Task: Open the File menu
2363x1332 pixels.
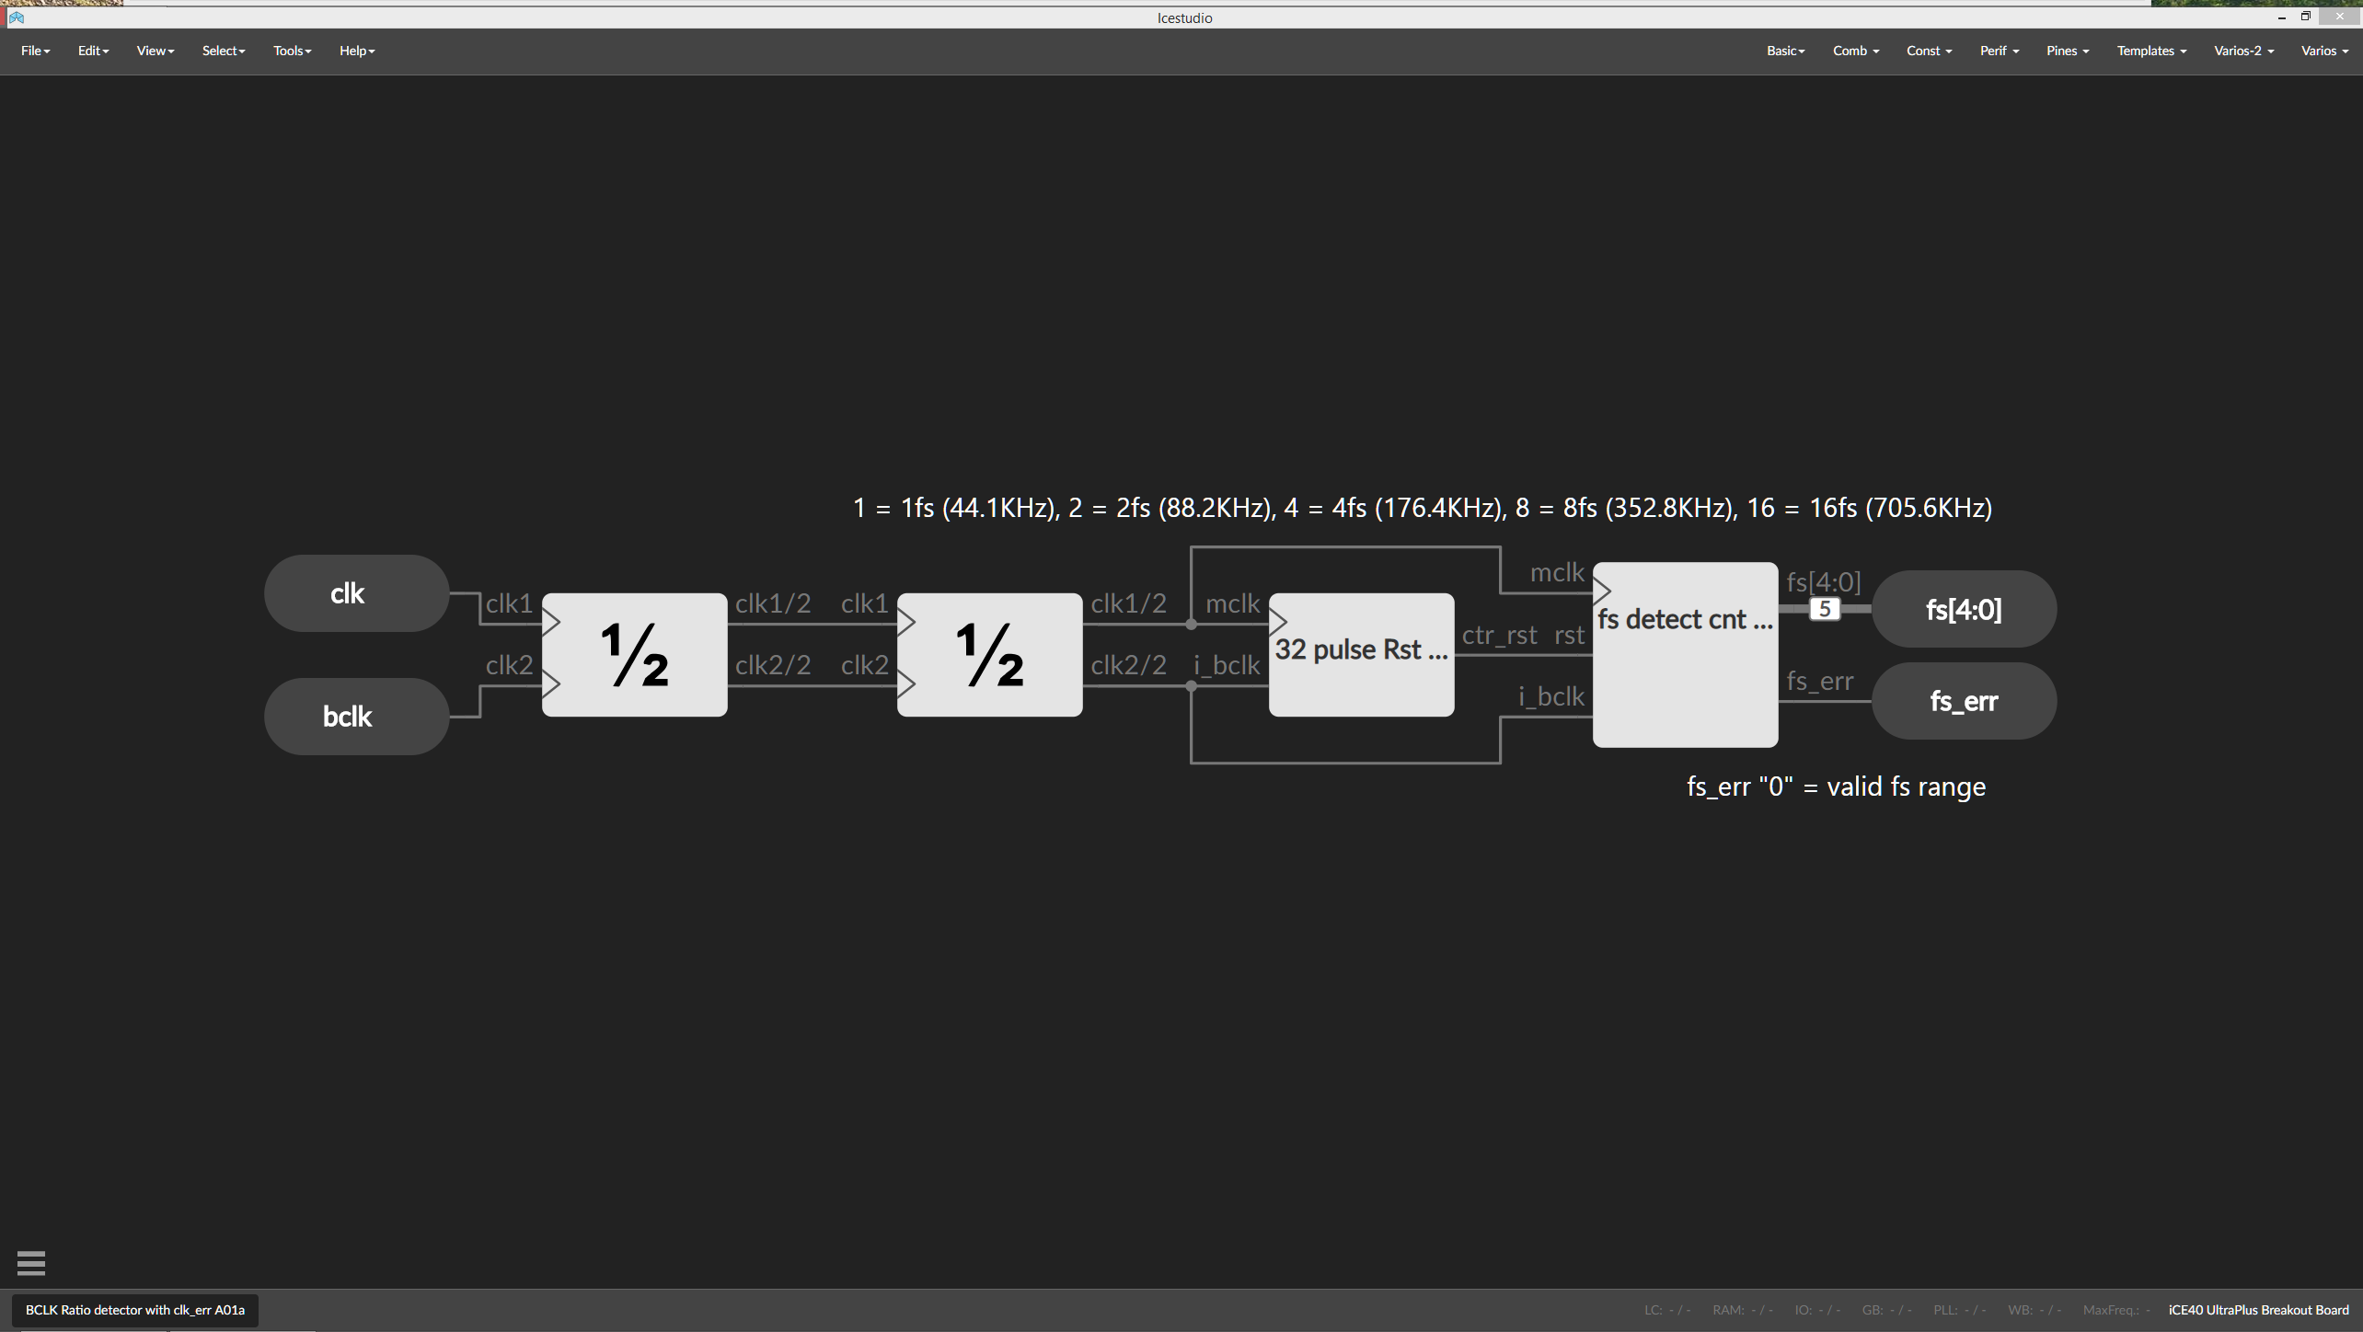Action: (35, 51)
